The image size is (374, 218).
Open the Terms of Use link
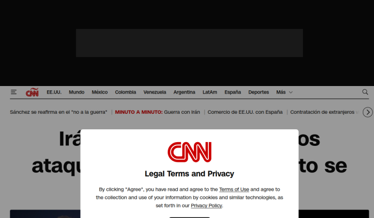[x=234, y=189]
